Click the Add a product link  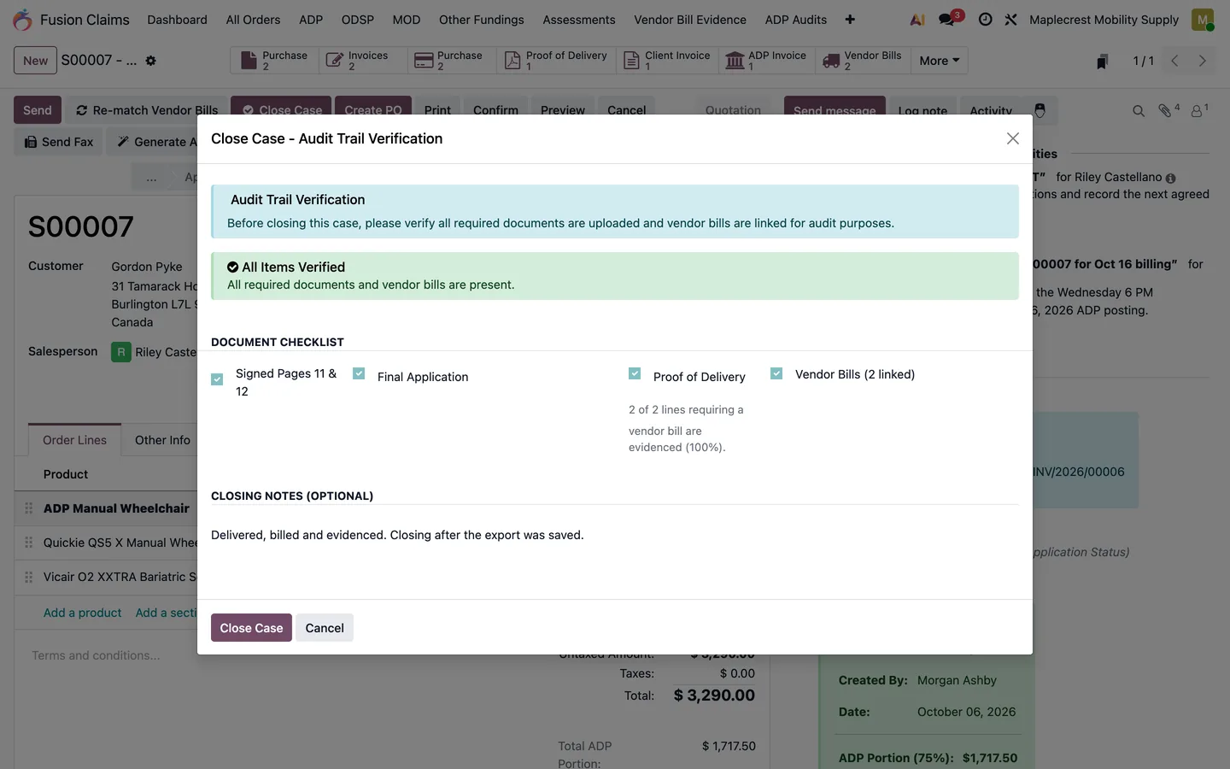coord(83,613)
